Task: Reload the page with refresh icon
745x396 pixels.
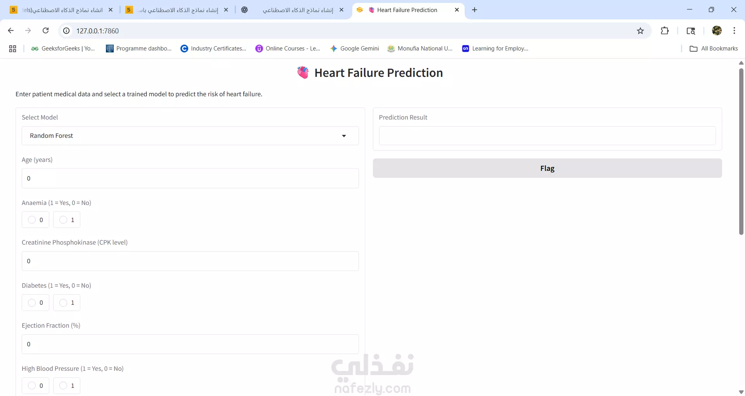Action: (46, 31)
